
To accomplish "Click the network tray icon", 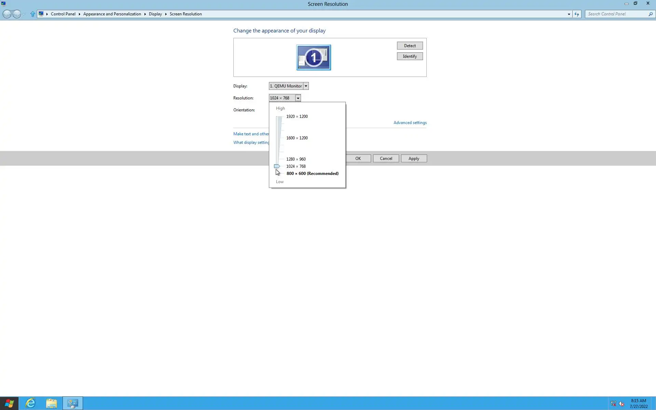I will [x=613, y=404].
